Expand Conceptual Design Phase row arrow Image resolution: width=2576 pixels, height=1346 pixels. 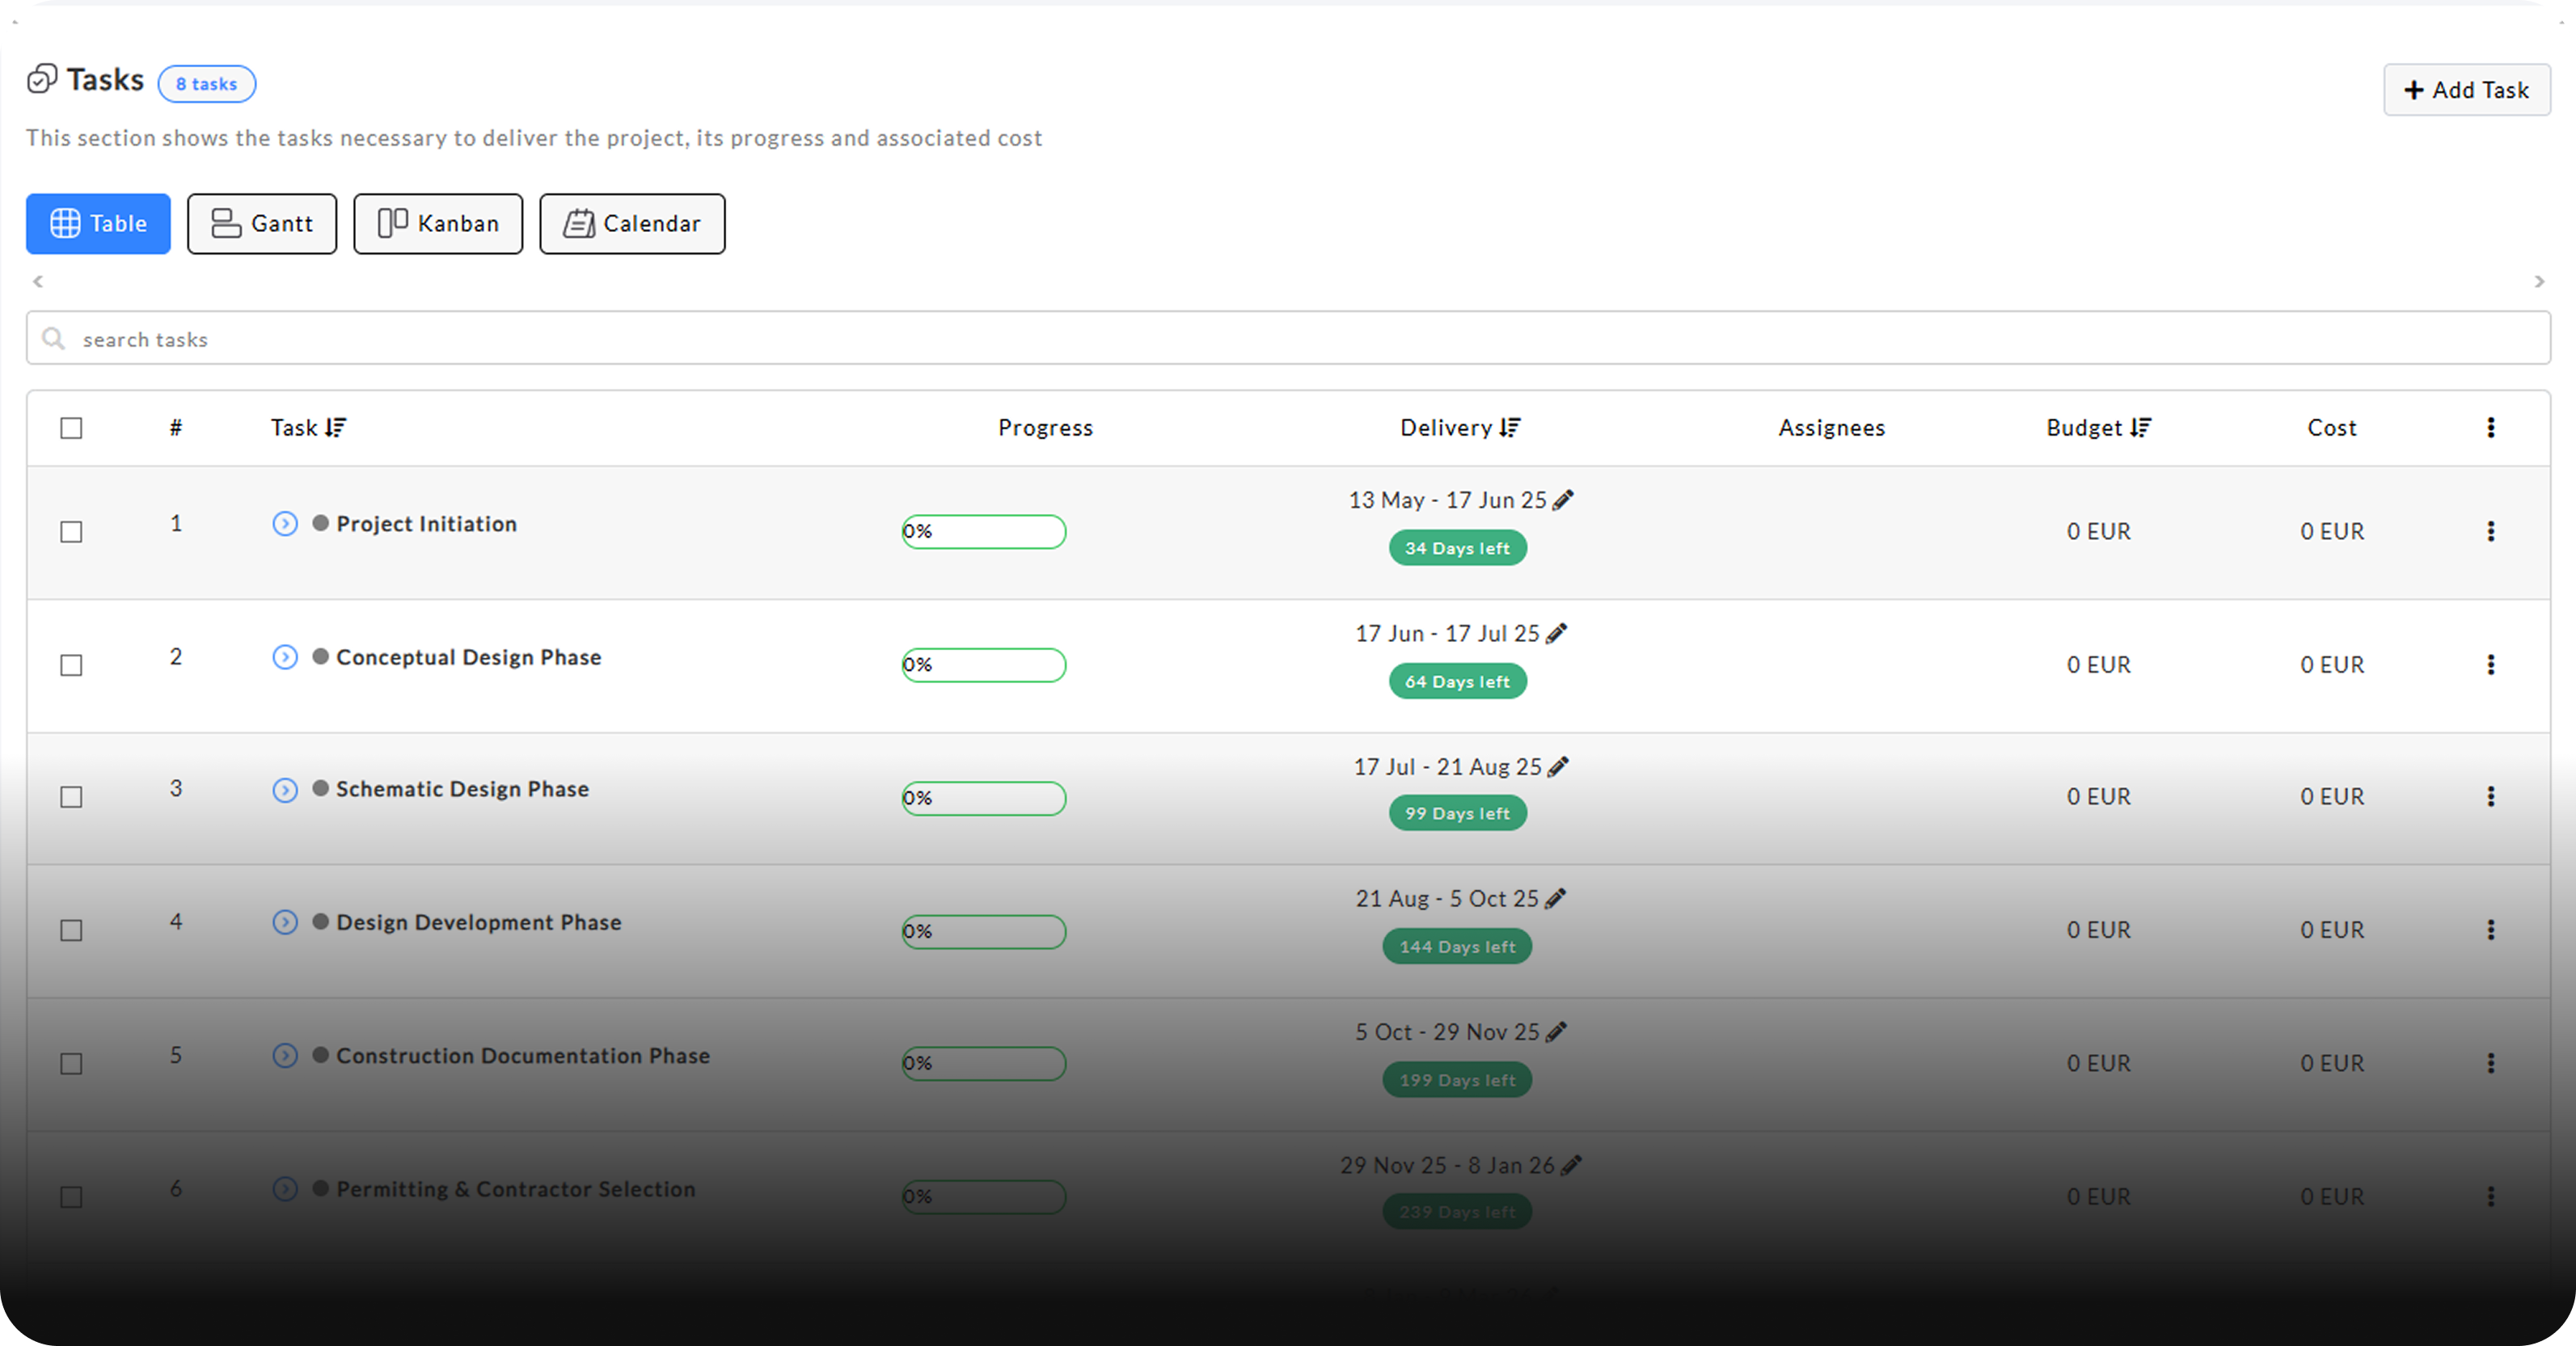[285, 657]
